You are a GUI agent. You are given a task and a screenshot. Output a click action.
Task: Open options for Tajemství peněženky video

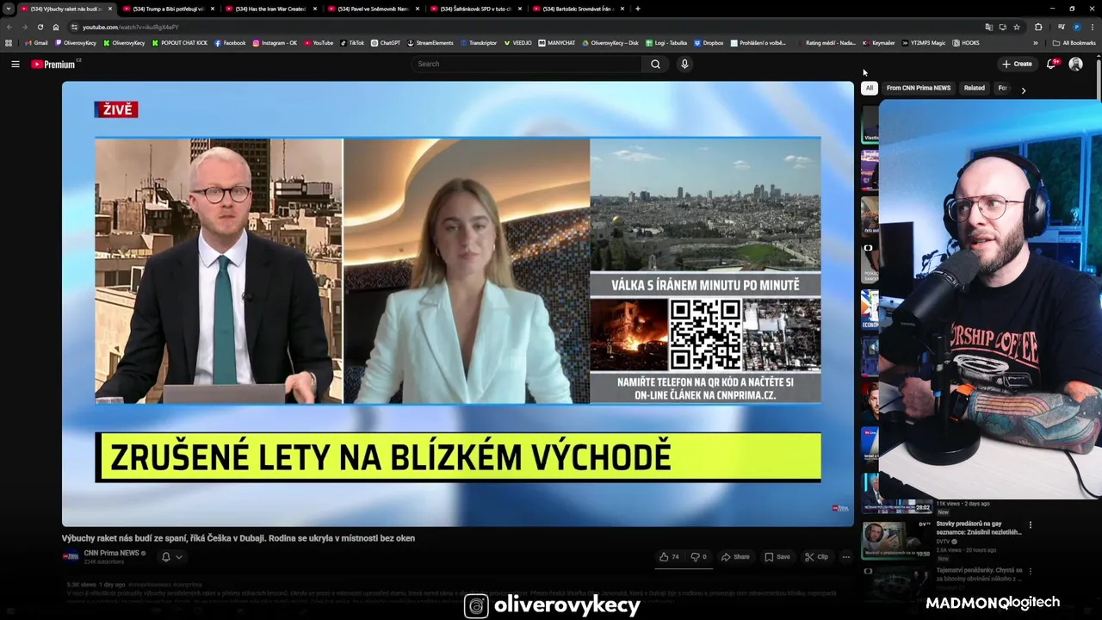[x=1030, y=571]
